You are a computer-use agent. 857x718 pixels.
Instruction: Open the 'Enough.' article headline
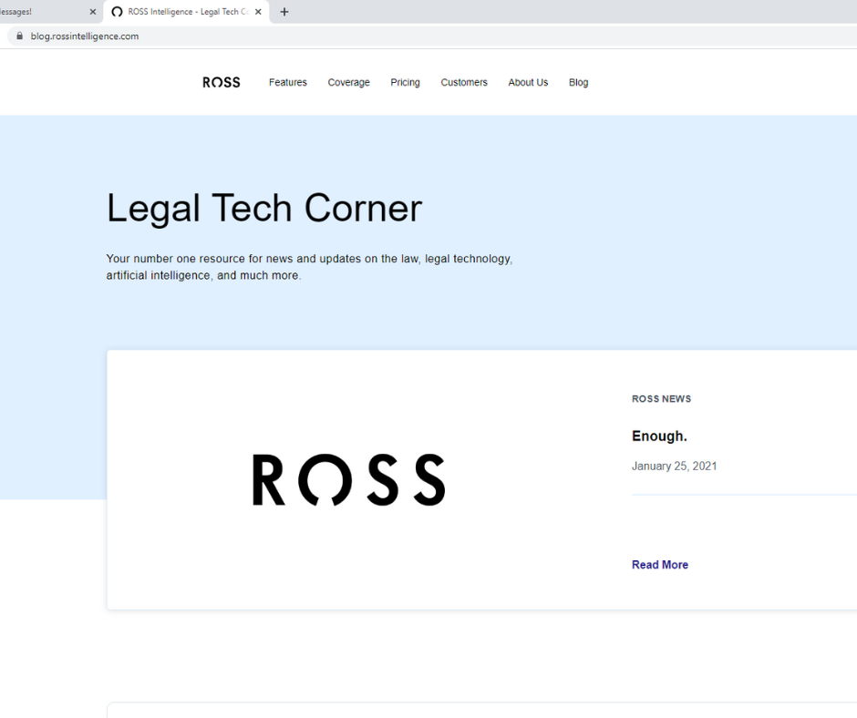(x=659, y=436)
